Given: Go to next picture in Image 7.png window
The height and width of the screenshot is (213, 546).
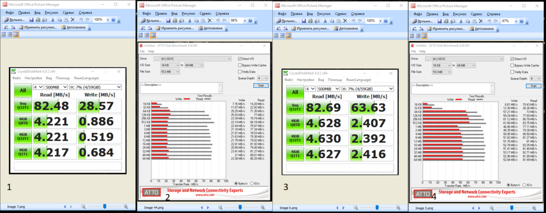Looking at the screenshot, I should [70, 207].
